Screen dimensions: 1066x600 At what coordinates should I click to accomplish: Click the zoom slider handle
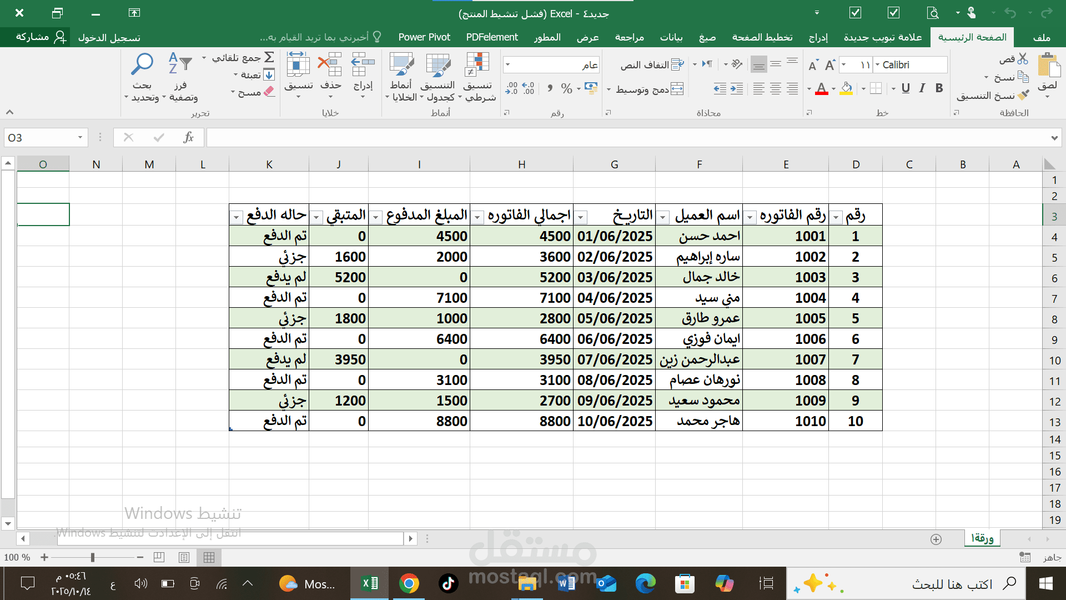pos(92,557)
